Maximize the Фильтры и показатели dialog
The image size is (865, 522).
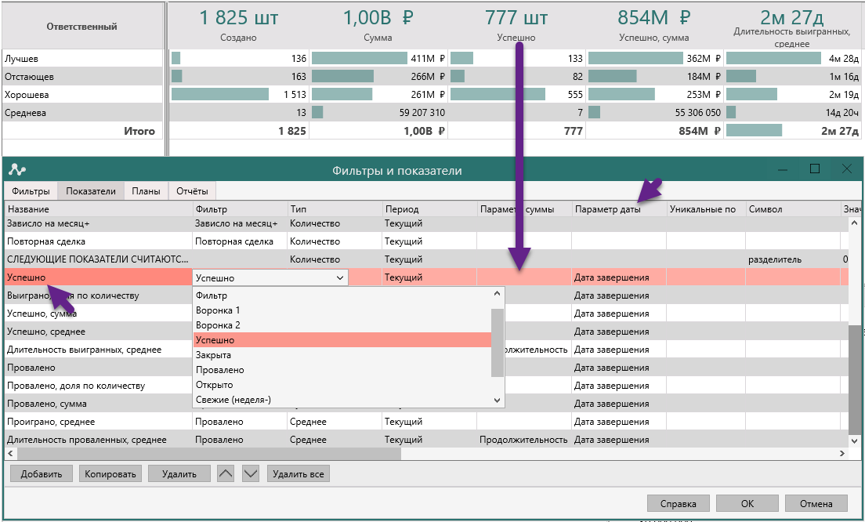click(x=815, y=169)
